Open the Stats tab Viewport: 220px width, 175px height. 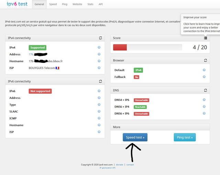pyautogui.click(x=90, y=4)
